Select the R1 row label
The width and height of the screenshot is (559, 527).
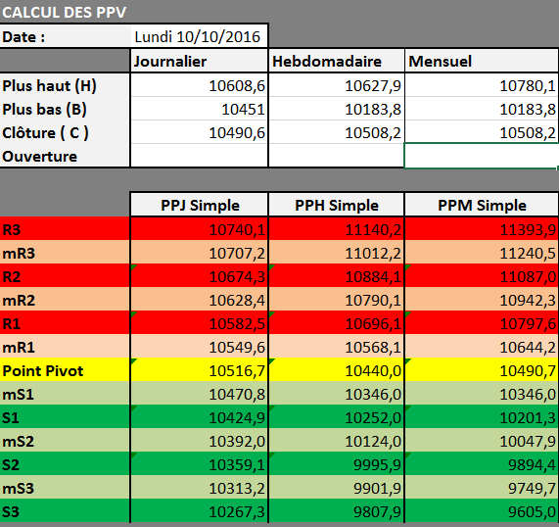pyautogui.click(x=65, y=323)
